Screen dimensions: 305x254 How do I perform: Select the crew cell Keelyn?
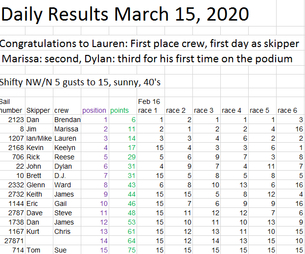65,148
